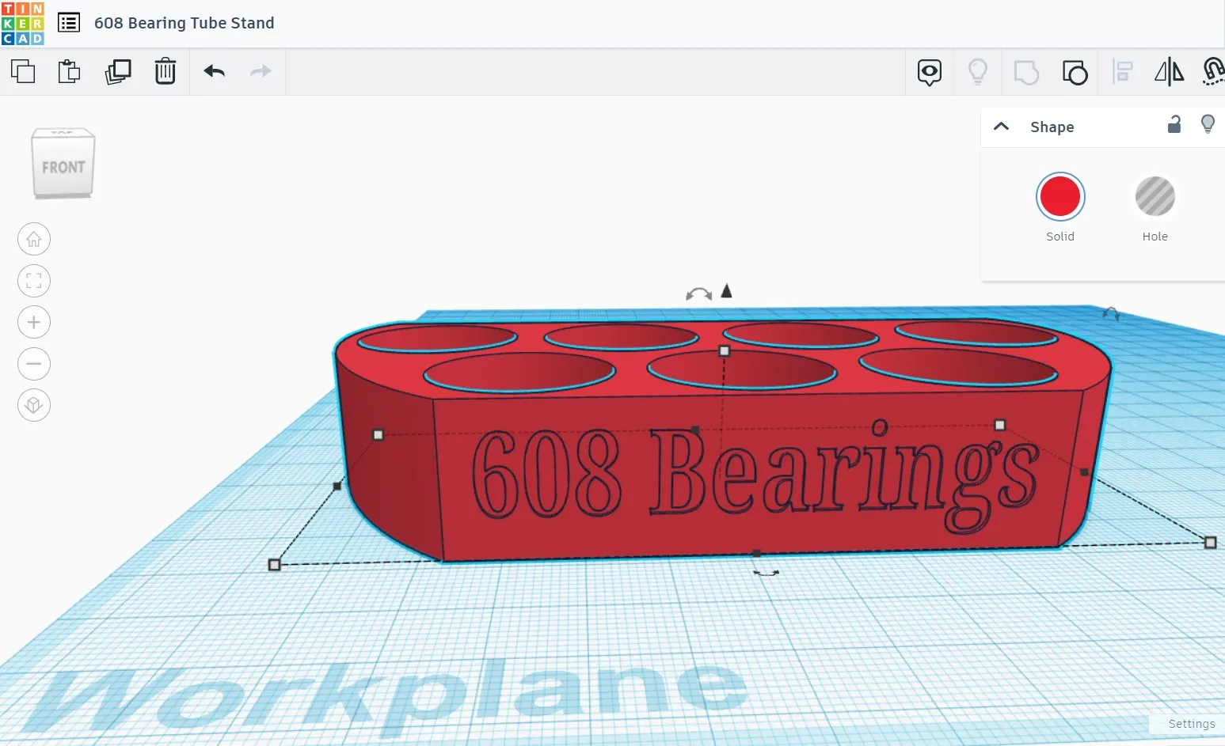
Task: Open the Mirror tool
Action: (1169, 72)
